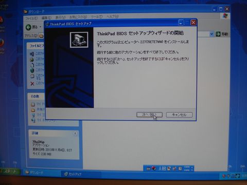Click the IME input mode A indicator
This screenshot has height=185, width=247.
click(x=160, y=169)
